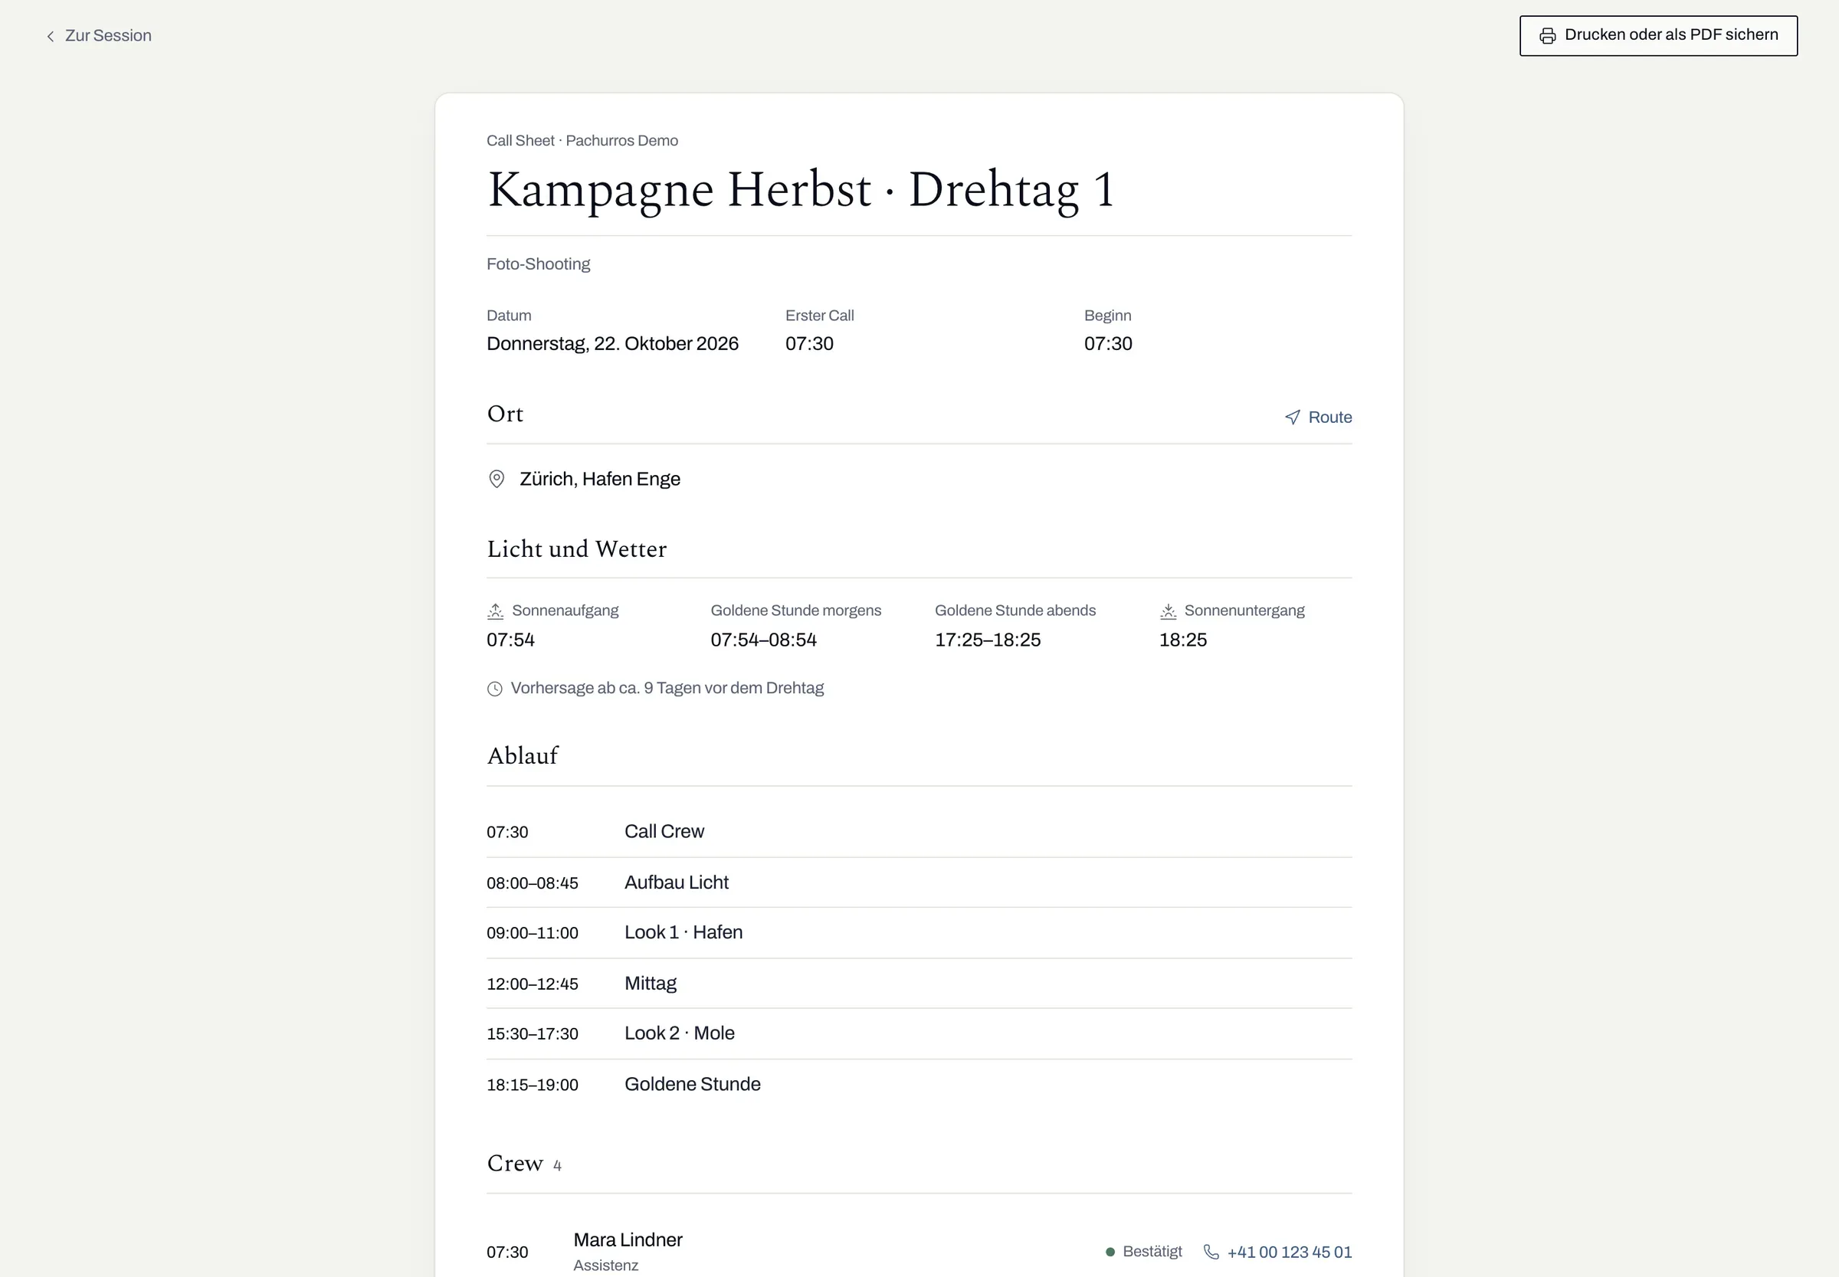Open the Route link text

1329,417
